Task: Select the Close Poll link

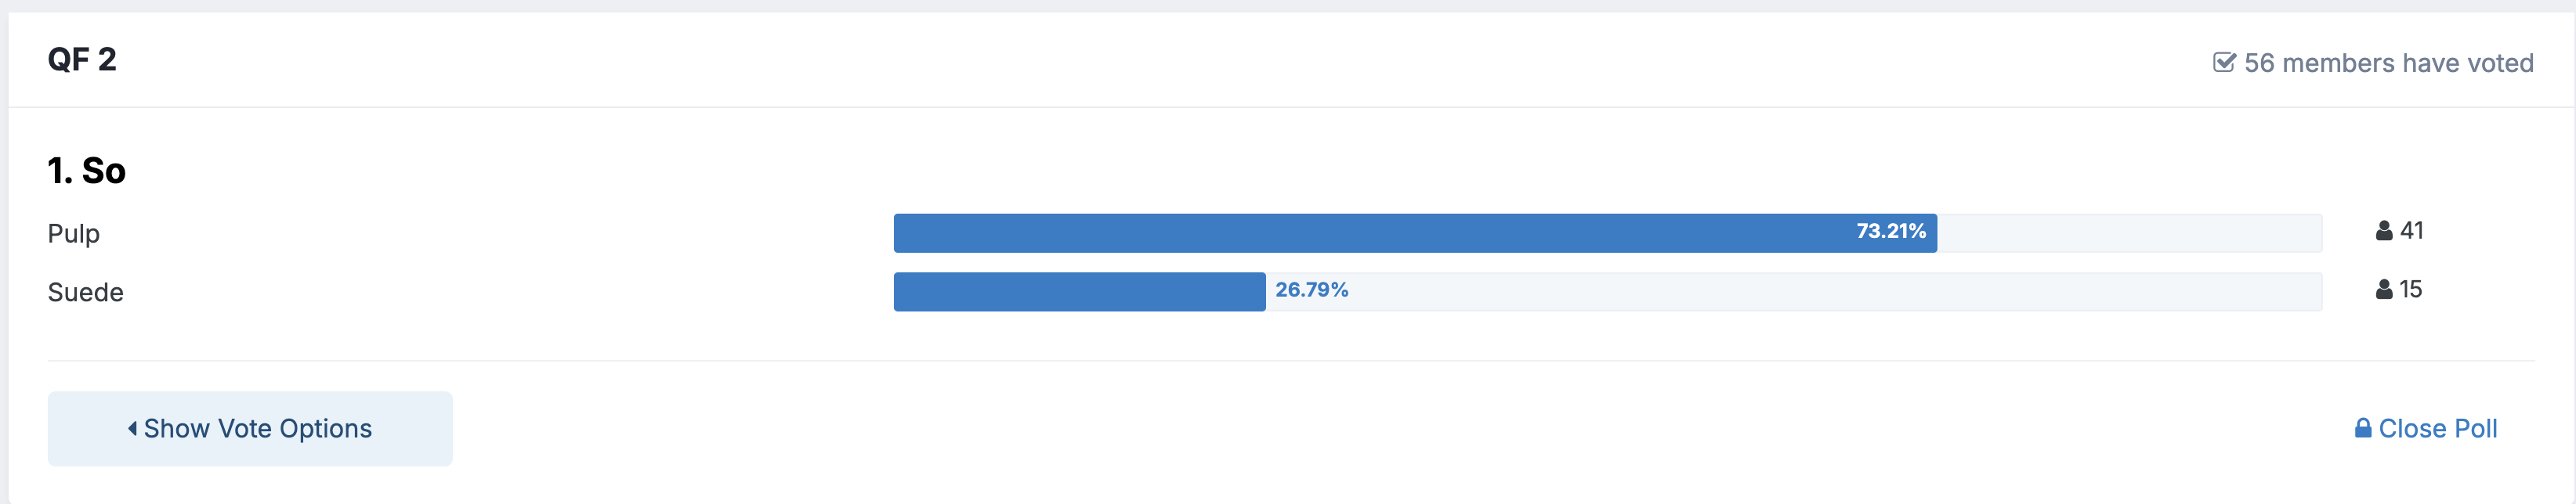Action: 2426,428
